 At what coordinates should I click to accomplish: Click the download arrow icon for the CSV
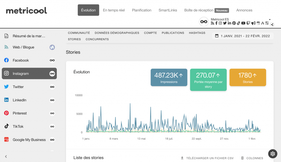click(x=182, y=158)
